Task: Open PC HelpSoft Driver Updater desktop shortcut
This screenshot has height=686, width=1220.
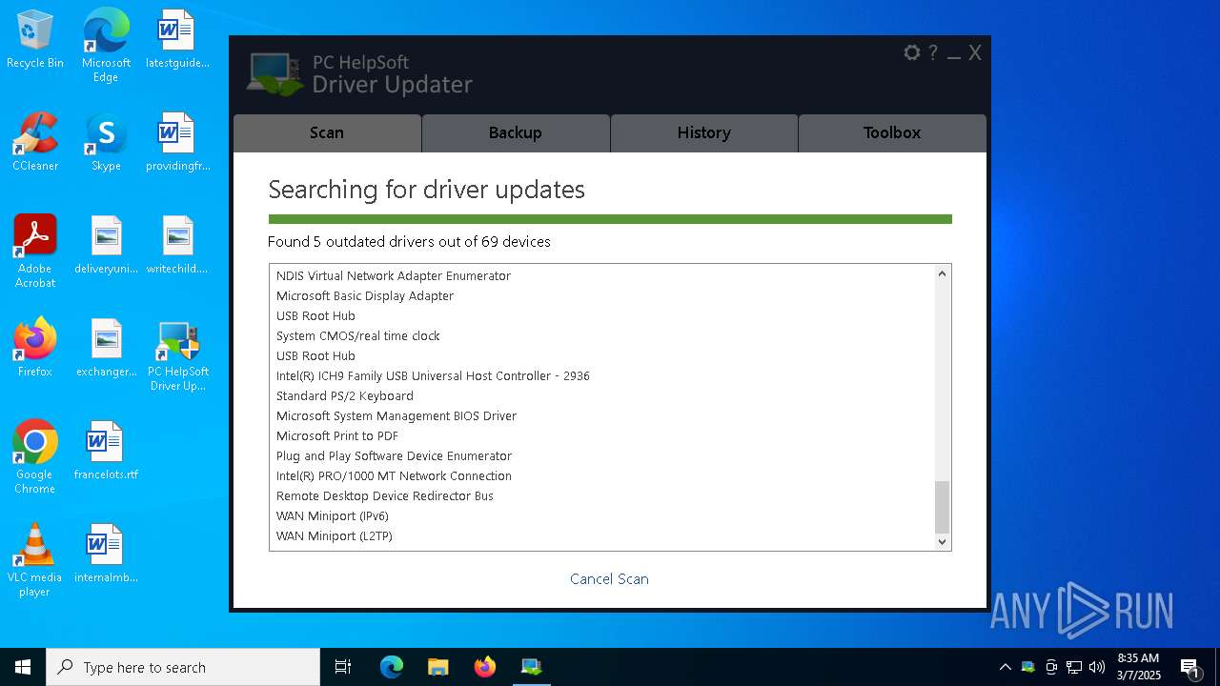Action: click(177, 355)
